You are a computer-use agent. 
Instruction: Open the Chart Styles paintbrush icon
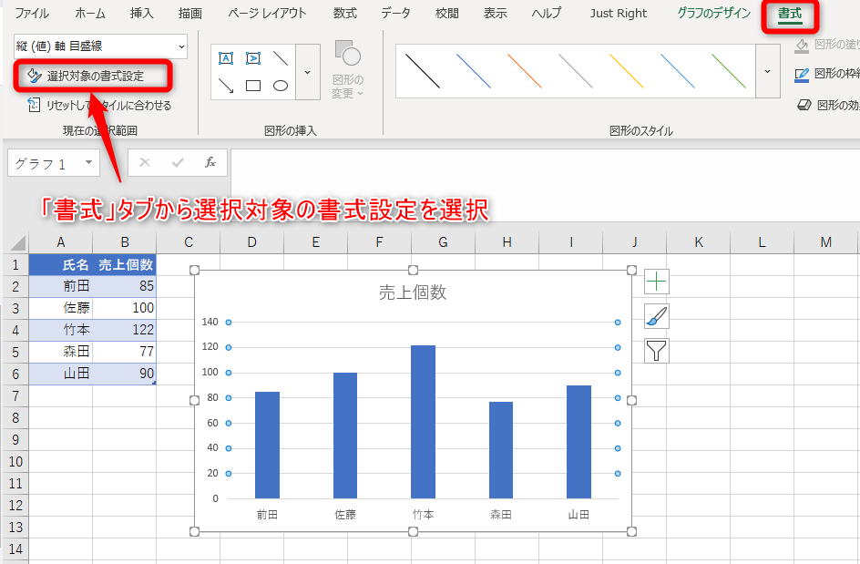pyautogui.click(x=656, y=316)
